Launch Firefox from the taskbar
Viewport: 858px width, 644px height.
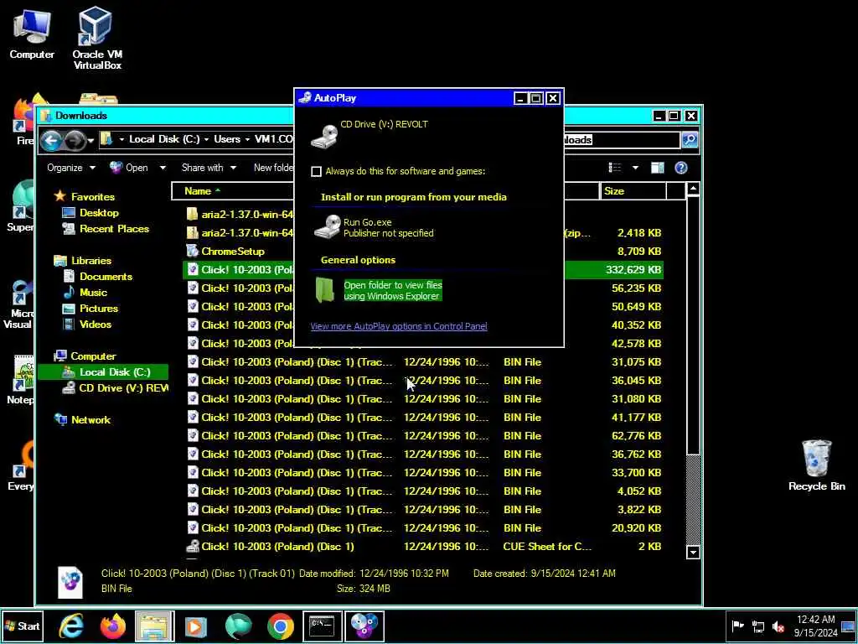click(x=113, y=626)
